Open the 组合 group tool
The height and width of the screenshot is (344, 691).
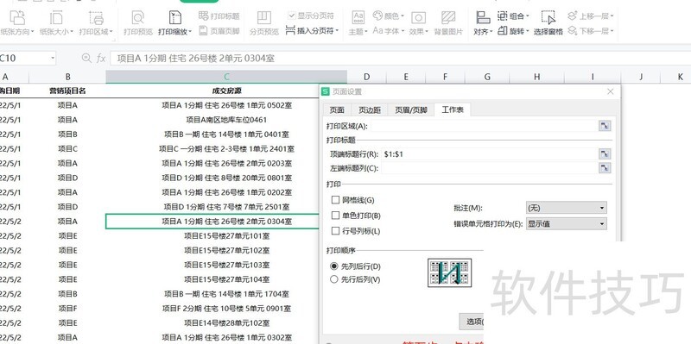pyautogui.click(x=513, y=16)
